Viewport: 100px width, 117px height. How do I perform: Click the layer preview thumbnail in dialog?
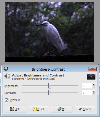(x=91, y=77)
